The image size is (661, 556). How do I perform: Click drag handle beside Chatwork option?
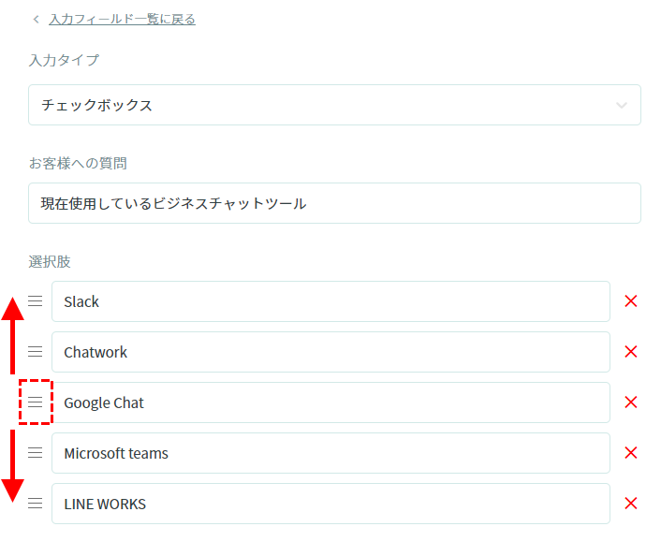[x=35, y=352]
